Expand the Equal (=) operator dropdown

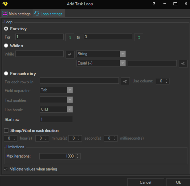pos(122,63)
